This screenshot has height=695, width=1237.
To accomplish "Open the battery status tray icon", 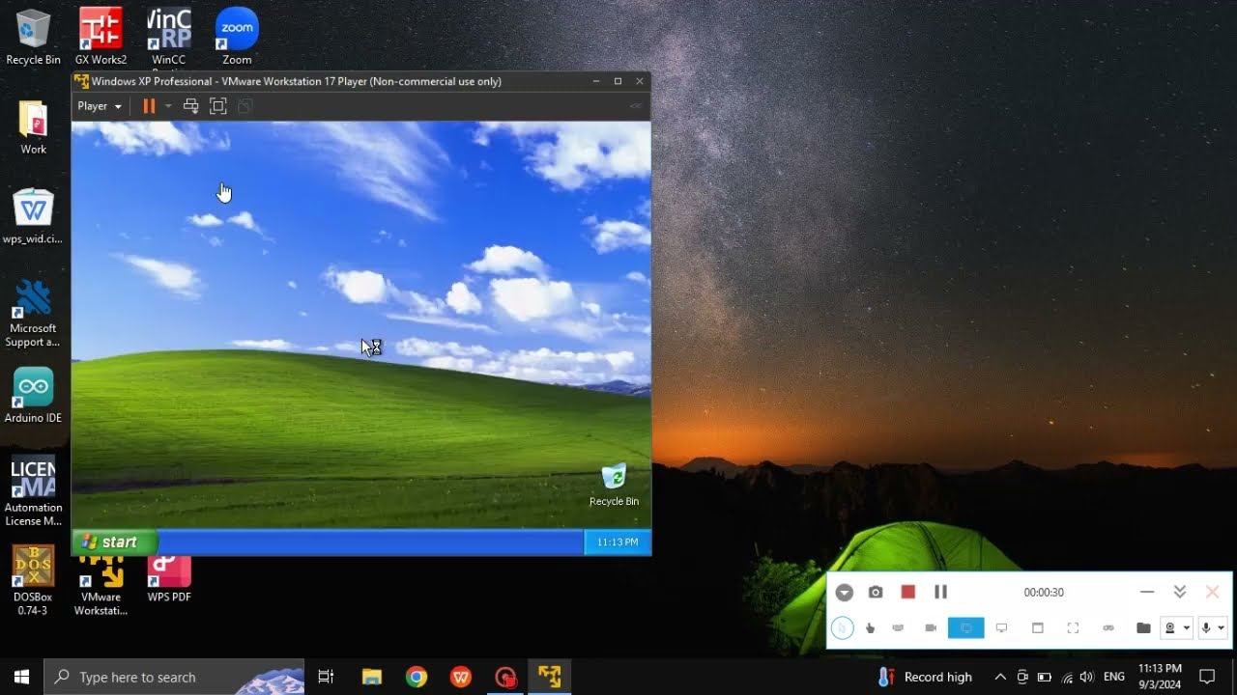I will point(1045,677).
